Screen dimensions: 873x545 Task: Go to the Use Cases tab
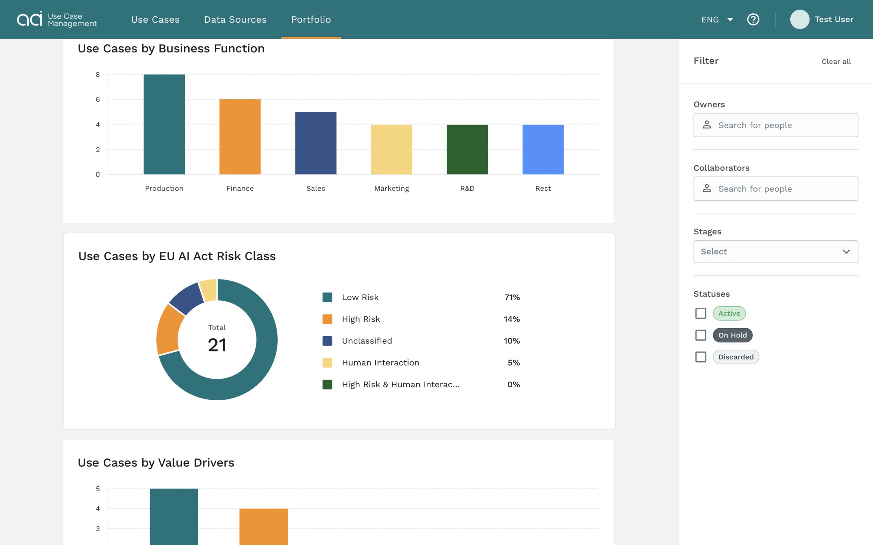[155, 20]
